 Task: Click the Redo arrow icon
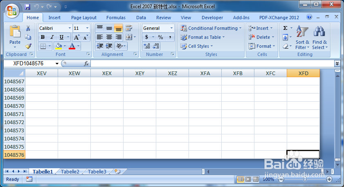pos(49,7)
